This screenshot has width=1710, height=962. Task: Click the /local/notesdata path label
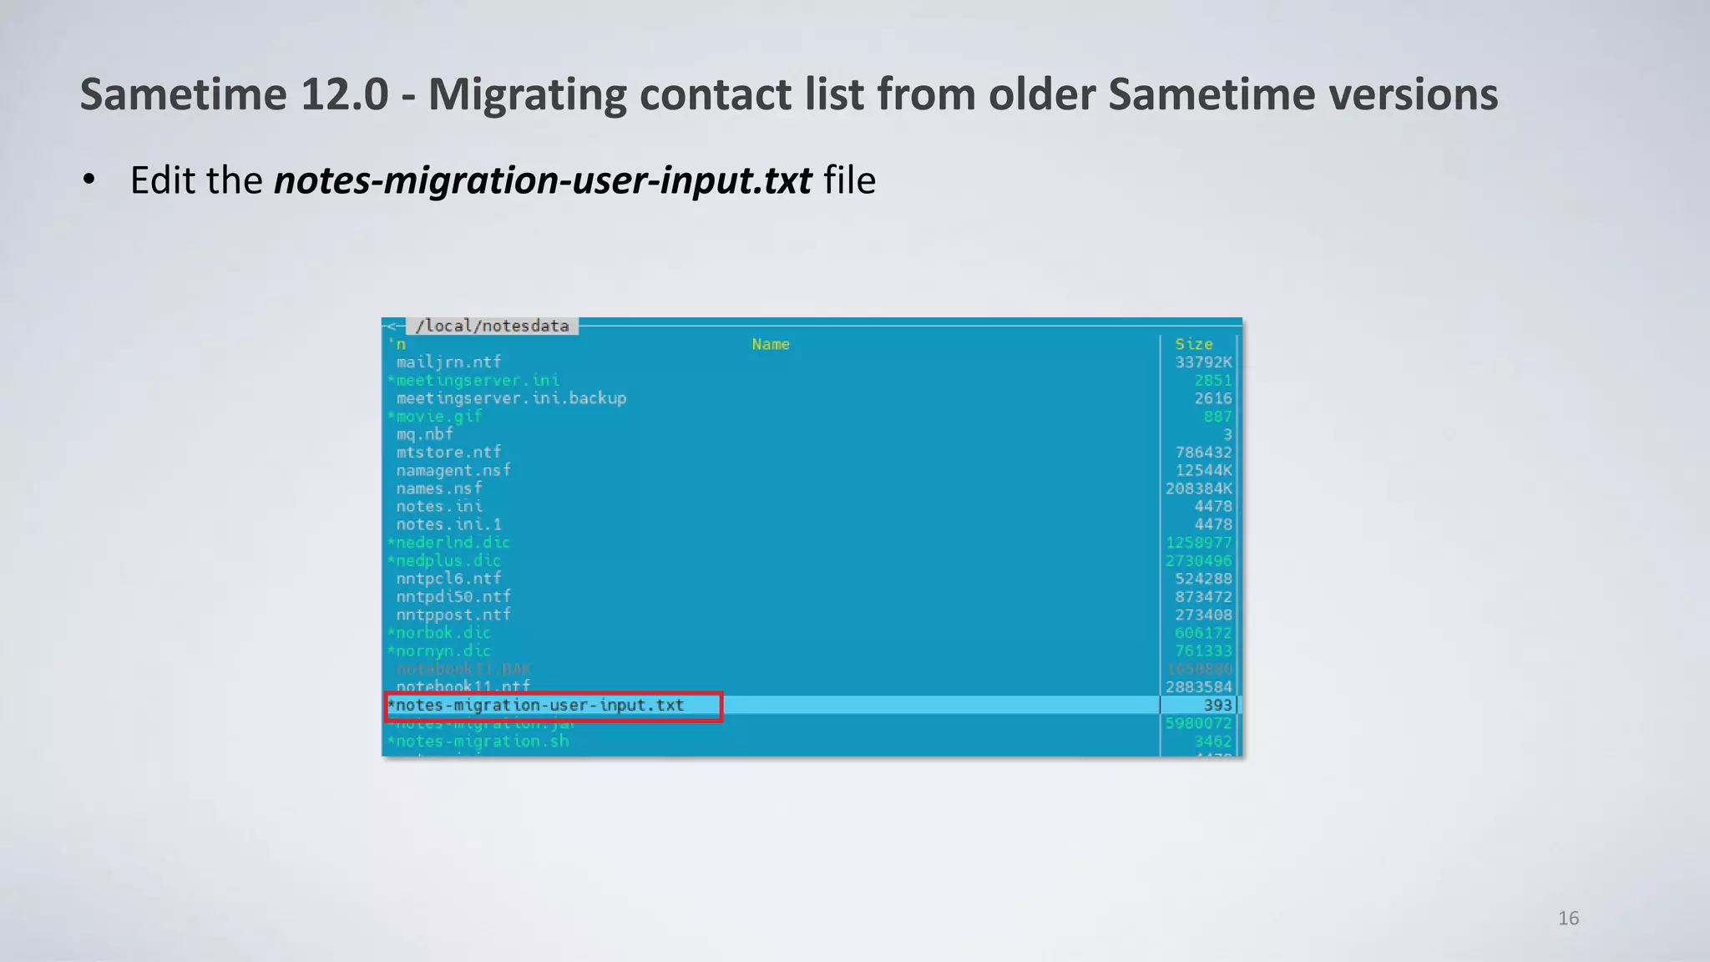(x=492, y=326)
